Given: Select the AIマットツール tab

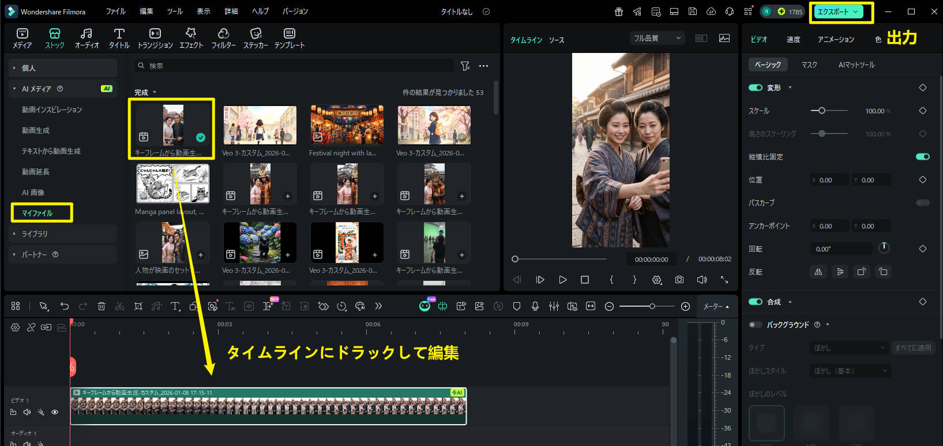Looking at the screenshot, I should [x=856, y=64].
